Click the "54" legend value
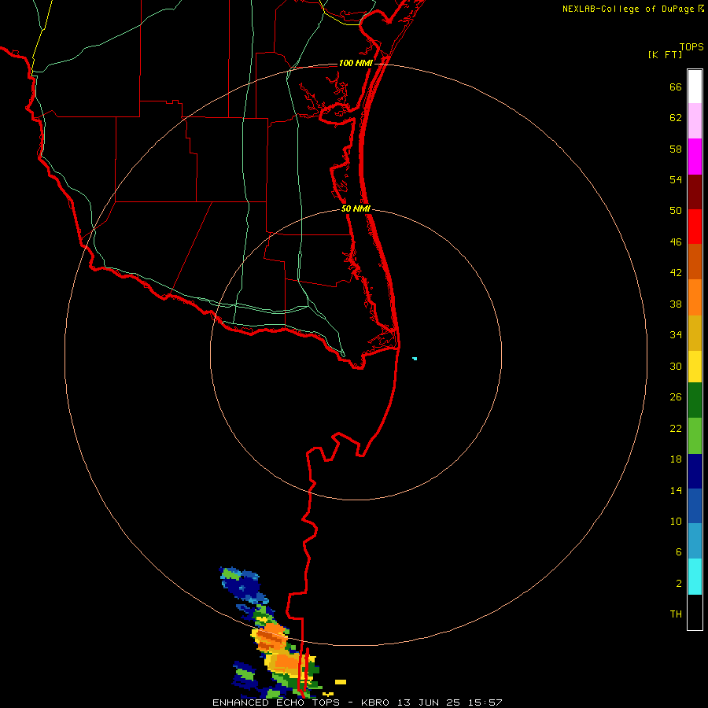 [x=676, y=179]
